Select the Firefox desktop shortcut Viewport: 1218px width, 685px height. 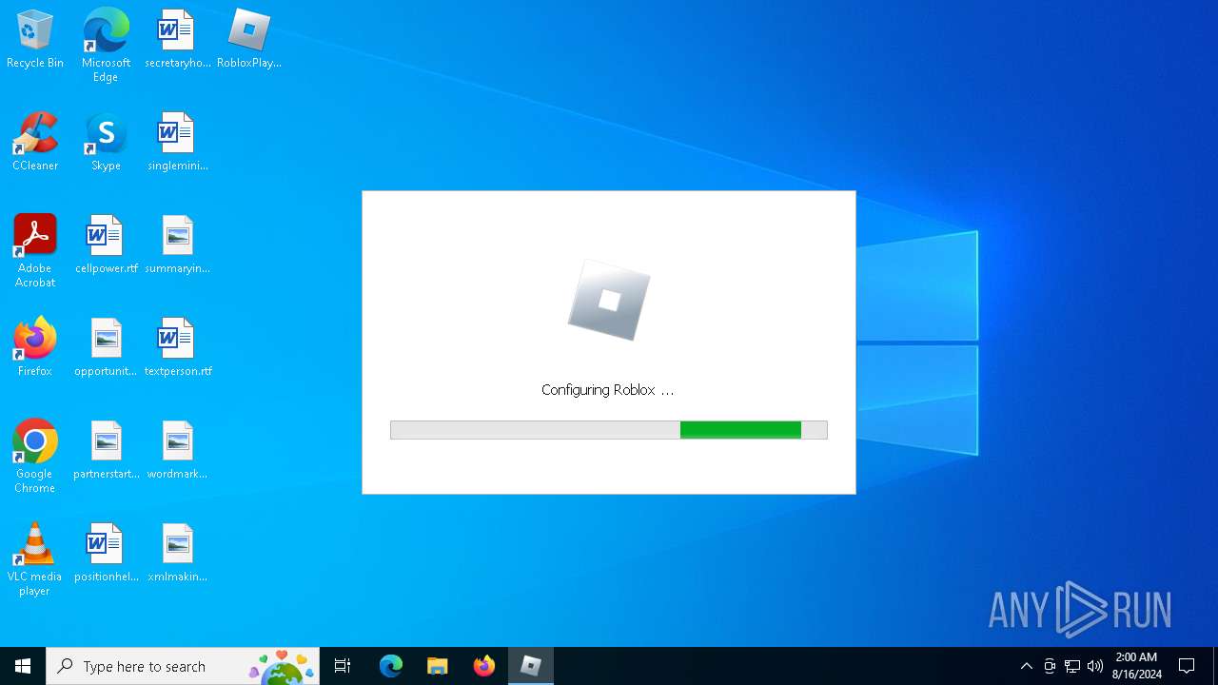pyautogui.click(x=35, y=347)
